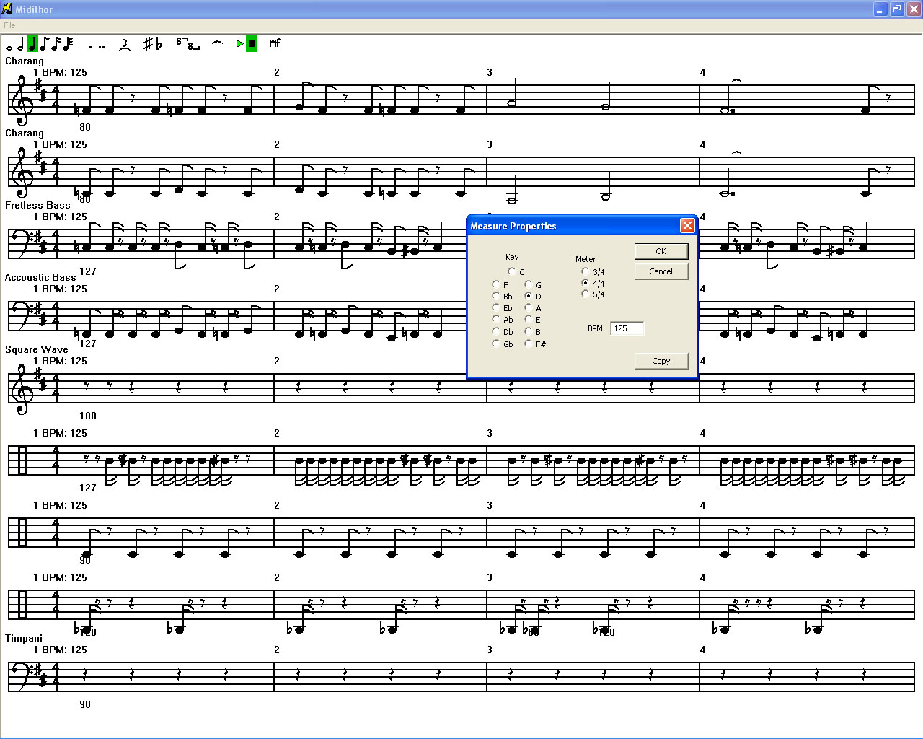This screenshot has height=739, width=923.
Task: Apply the sharp accidental tool
Action: pos(147,44)
